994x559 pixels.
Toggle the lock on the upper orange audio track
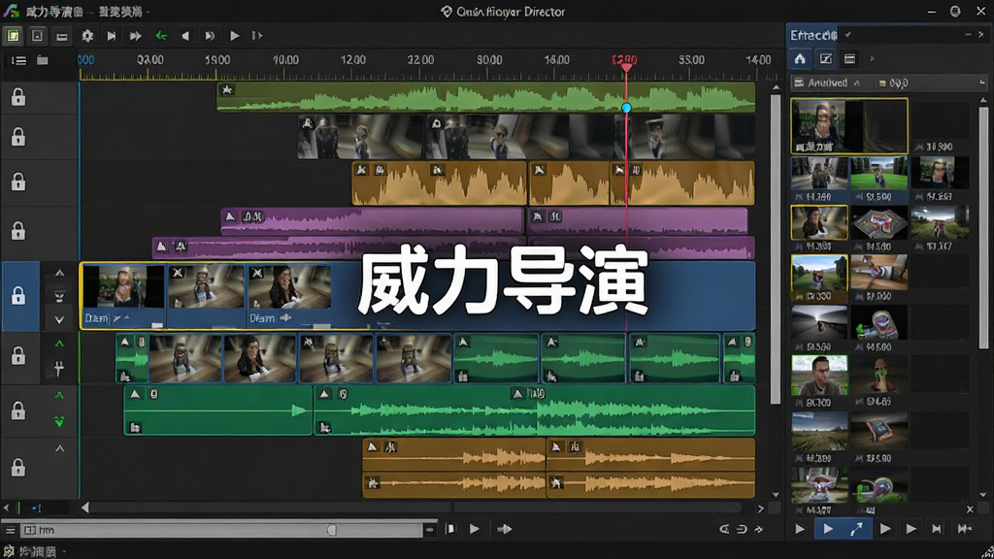18,181
